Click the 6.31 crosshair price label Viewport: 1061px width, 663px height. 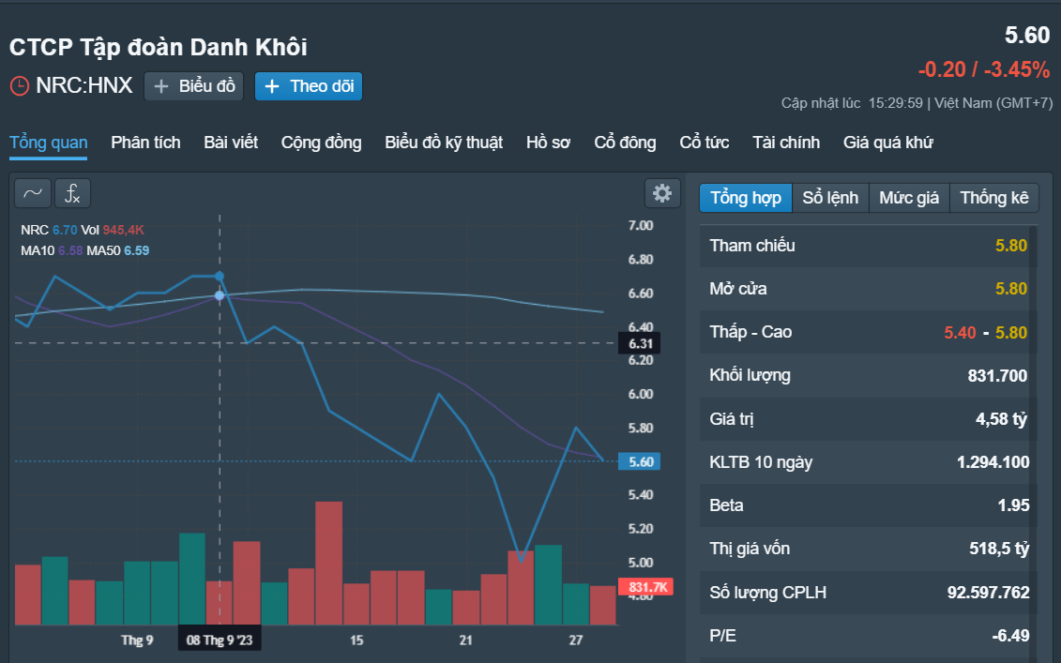[x=640, y=343]
